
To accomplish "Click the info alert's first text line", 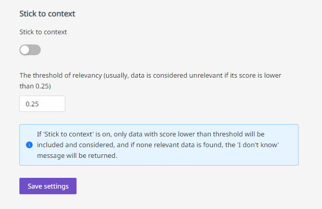I will (x=151, y=134).
